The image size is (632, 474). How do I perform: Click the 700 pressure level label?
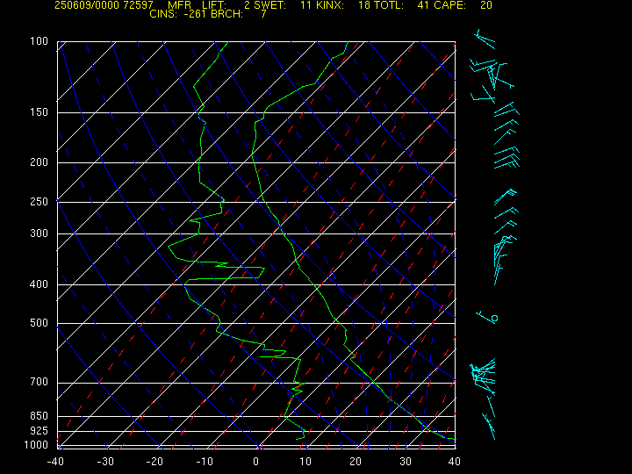(x=39, y=382)
